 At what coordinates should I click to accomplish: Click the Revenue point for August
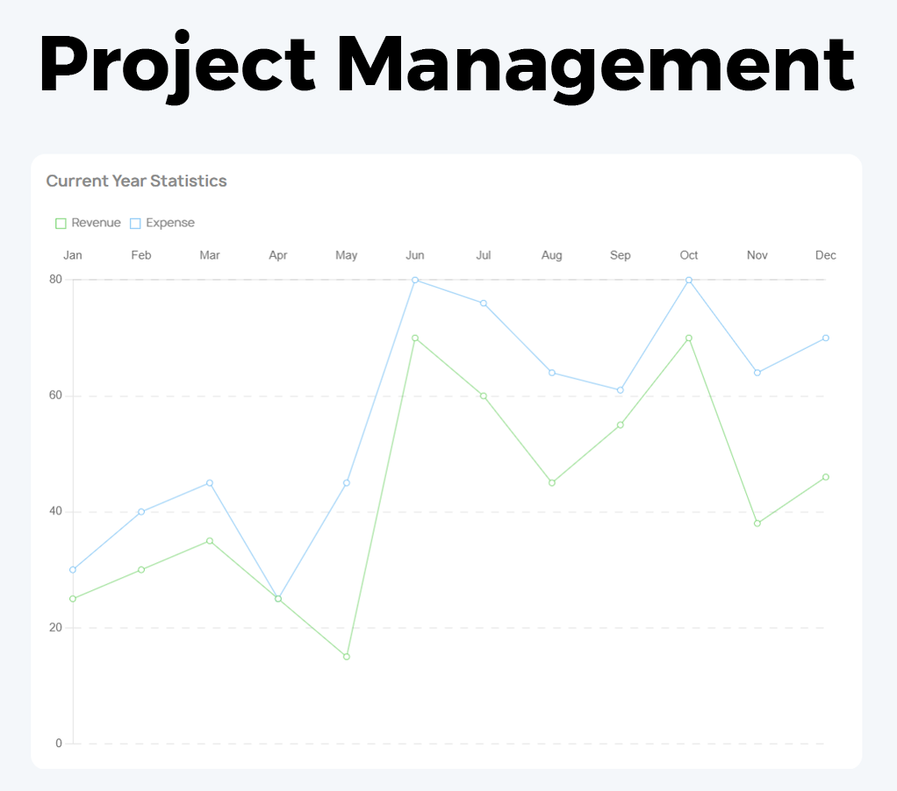(x=552, y=482)
